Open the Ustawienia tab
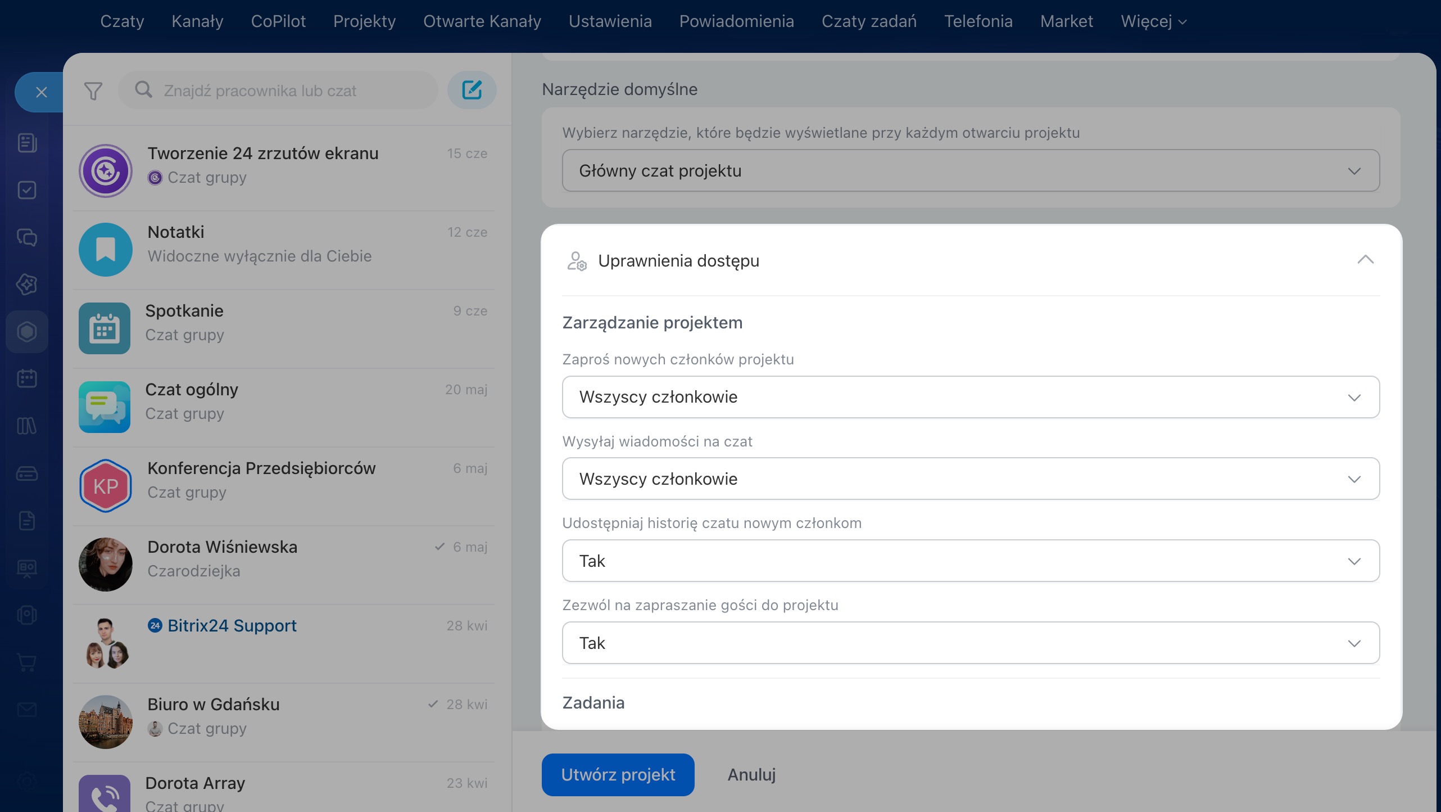 pyautogui.click(x=610, y=21)
